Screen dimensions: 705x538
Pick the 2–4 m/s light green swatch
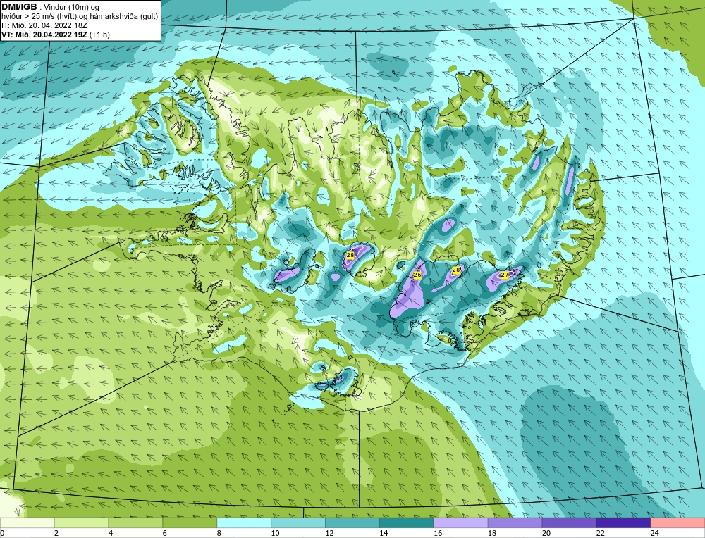point(81,523)
